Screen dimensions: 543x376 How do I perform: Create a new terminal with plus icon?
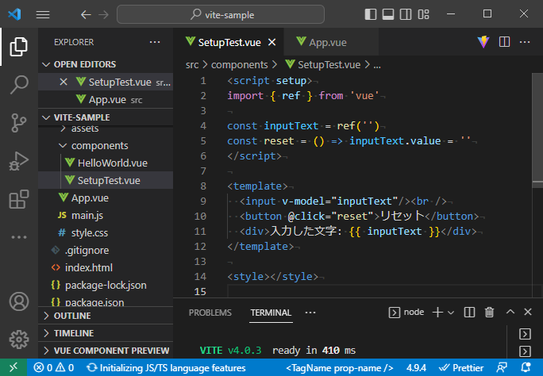[x=437, y=312]
